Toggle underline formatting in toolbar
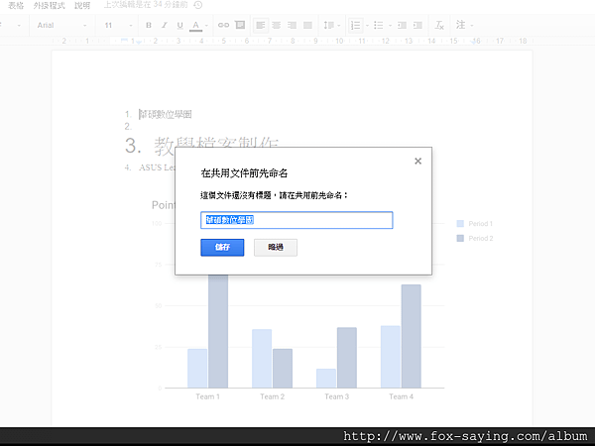This screenshot has height=446, width=595. (x=179, y=25)
